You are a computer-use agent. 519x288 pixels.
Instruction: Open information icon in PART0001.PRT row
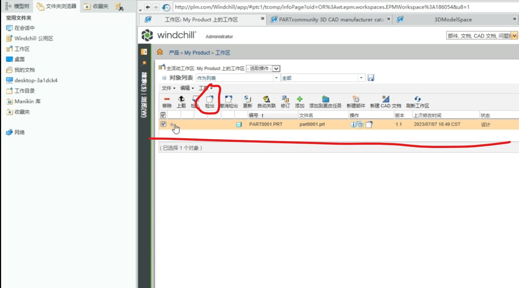pyautogui.click(x=353, y=125)
